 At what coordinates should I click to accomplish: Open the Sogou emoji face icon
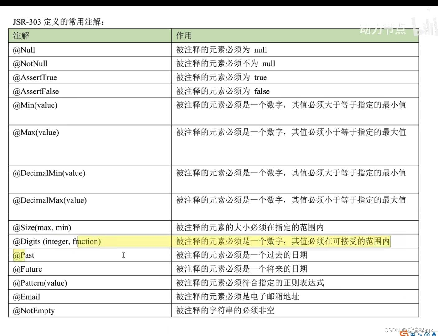[427, 334]
